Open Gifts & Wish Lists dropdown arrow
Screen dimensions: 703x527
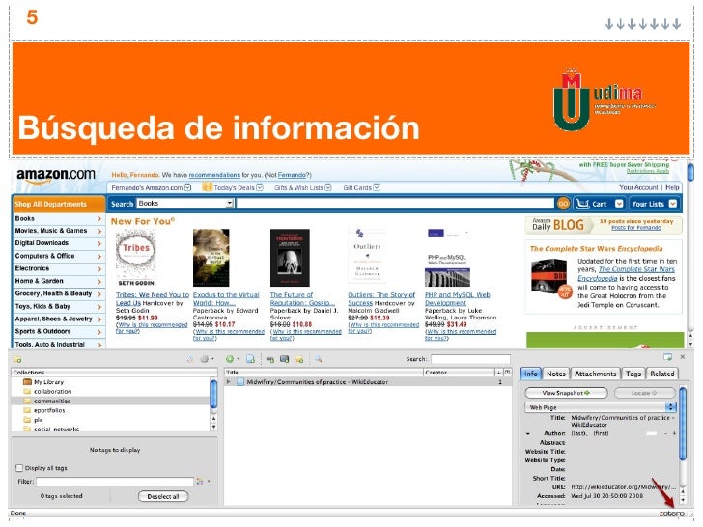click(328, 188)
